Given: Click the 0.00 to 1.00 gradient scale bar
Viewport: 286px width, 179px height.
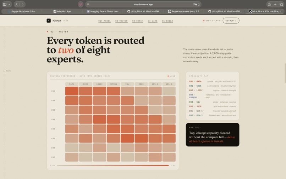Looking at the screenshot, I should (113, 165).
